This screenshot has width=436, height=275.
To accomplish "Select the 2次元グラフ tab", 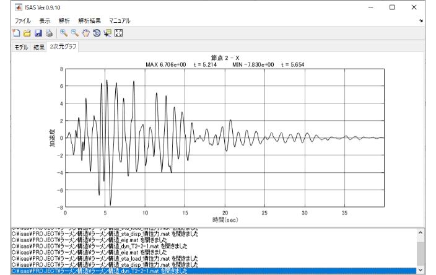I will click(x=63, y=46).
